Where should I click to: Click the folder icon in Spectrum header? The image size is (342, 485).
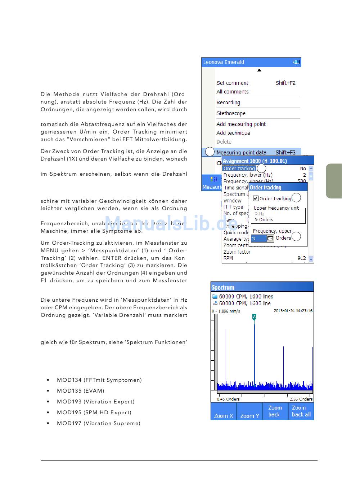coord(215,297)
